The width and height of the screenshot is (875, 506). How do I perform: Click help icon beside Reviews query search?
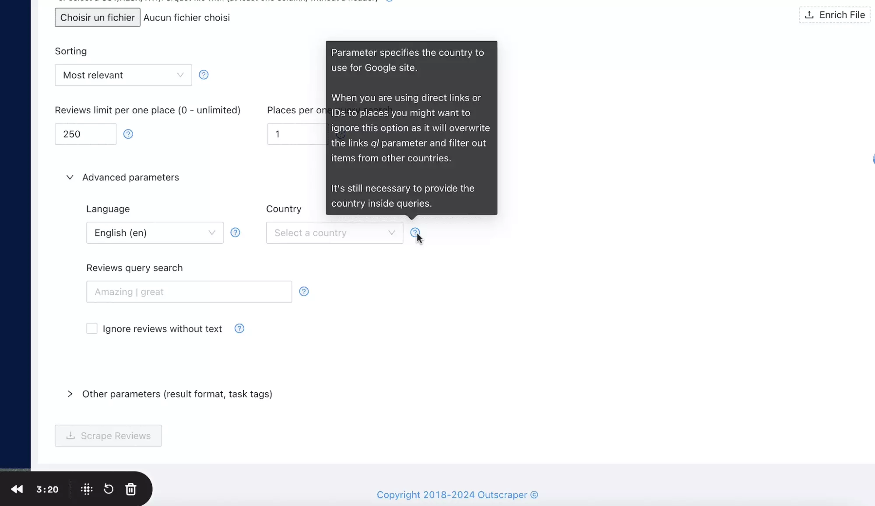[304, 292]
